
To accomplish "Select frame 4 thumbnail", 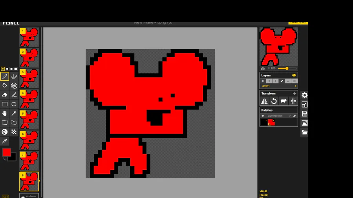I will click(x=29, y=99).
